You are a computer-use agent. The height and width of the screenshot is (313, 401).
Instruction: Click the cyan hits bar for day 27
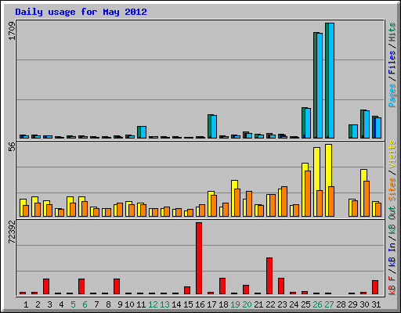pyautogui.click(x=331, y=81)
